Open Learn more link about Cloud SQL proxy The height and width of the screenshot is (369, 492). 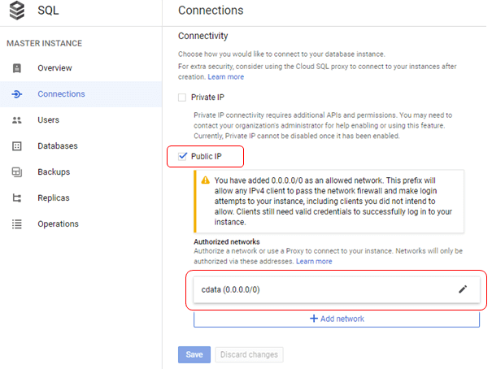click(226, 77)
